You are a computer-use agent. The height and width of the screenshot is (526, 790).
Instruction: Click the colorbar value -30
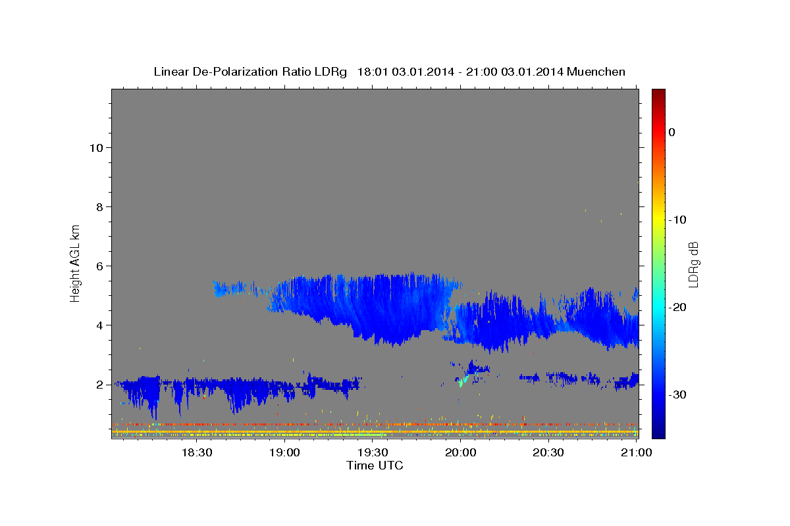(677, 394)
